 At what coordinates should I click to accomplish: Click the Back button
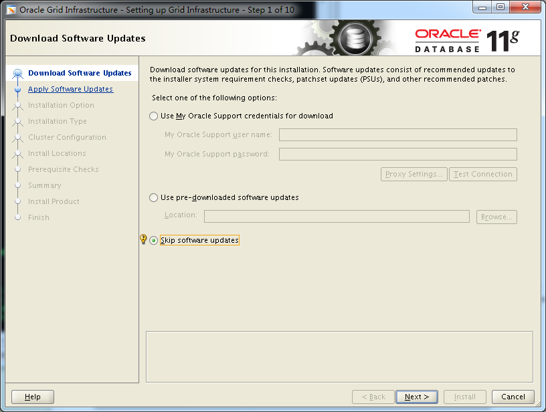(x=373, y=397)
